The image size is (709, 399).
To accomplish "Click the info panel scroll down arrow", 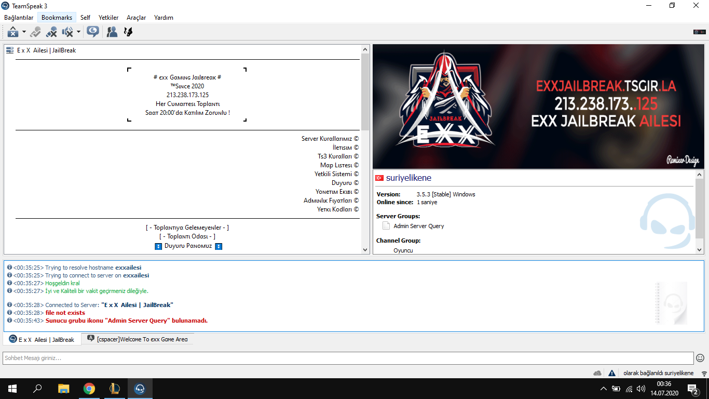I will click(699, 250).
